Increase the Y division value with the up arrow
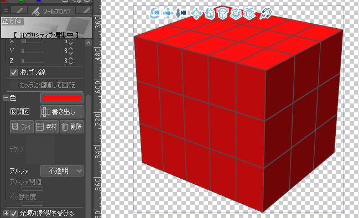Viewport: 359px width, 218px height. (x=71, y=49)
